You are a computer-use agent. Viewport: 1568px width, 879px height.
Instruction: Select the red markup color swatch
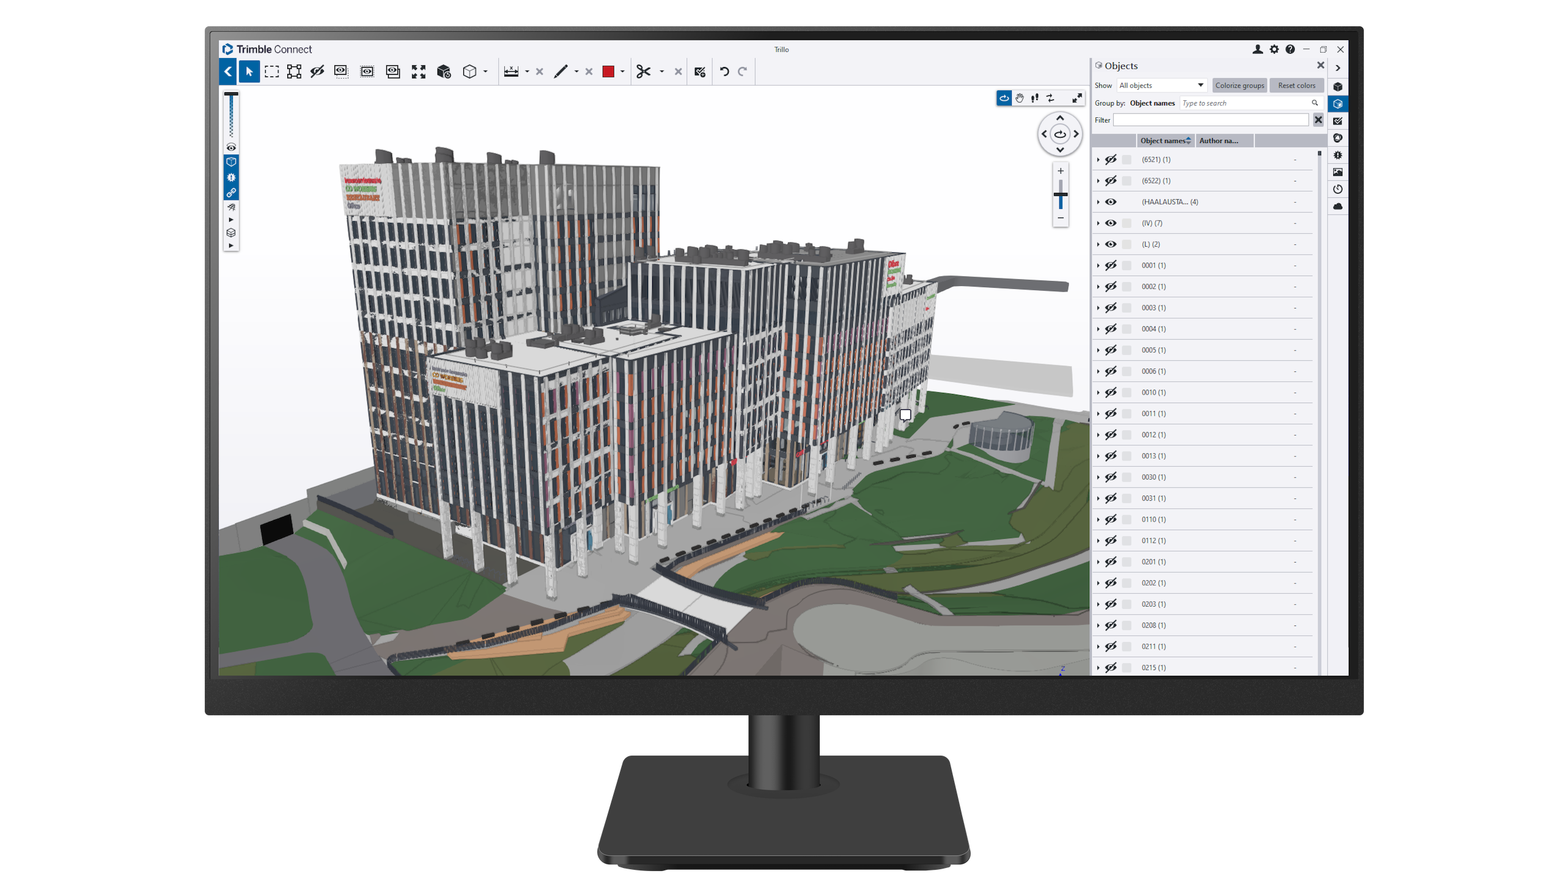[608, 71]
